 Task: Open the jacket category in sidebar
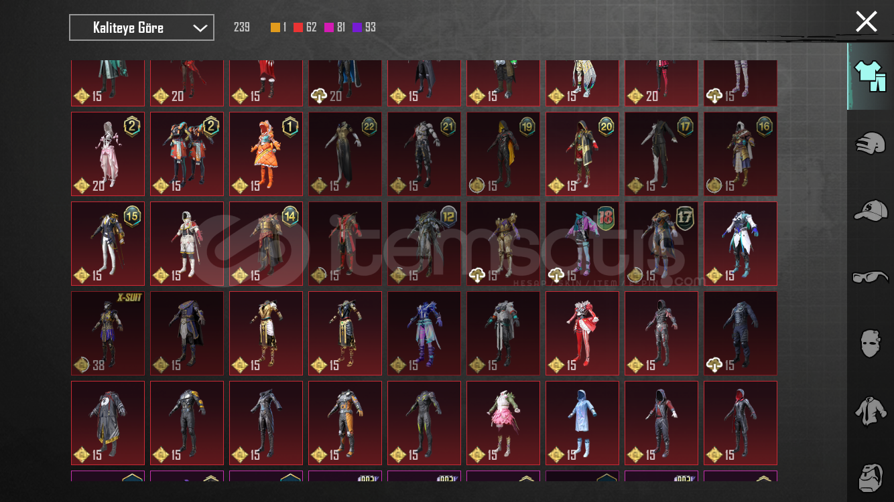point(871,410)
